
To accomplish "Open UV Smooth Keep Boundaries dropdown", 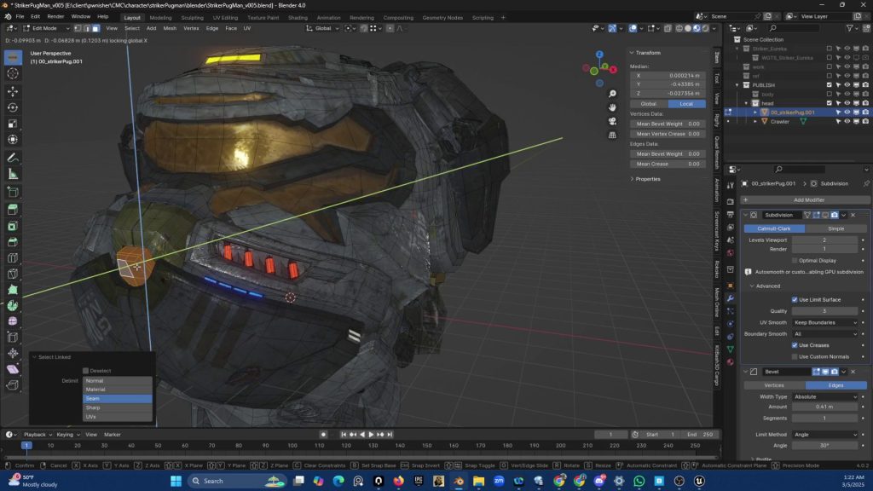I will [825, 323].
